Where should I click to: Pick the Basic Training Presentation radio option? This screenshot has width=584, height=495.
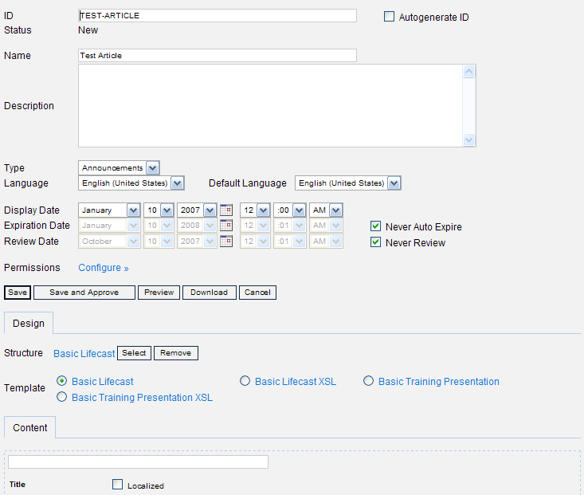(x=368, y=380)
